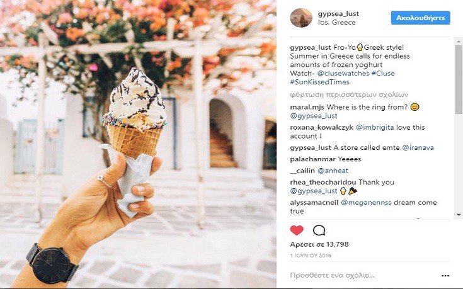
Task: Open the maral.mjs commenter profile
Action: pos(307,107)
